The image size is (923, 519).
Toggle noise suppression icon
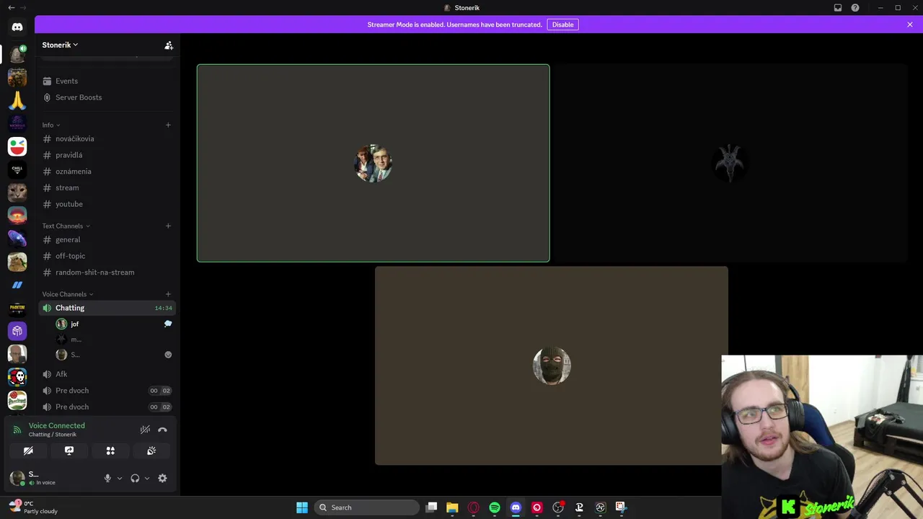[x=145, y=430]
